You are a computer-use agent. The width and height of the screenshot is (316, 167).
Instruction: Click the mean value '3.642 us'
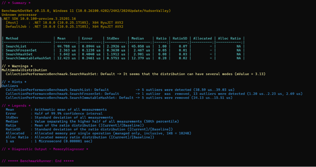point(68,54)
